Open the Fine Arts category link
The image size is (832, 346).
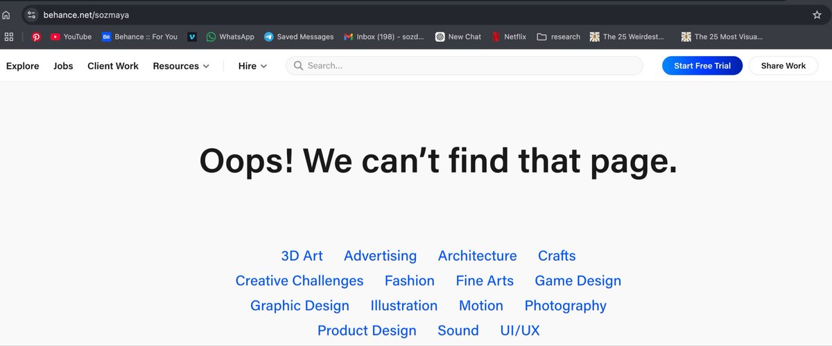pos(485,281)
